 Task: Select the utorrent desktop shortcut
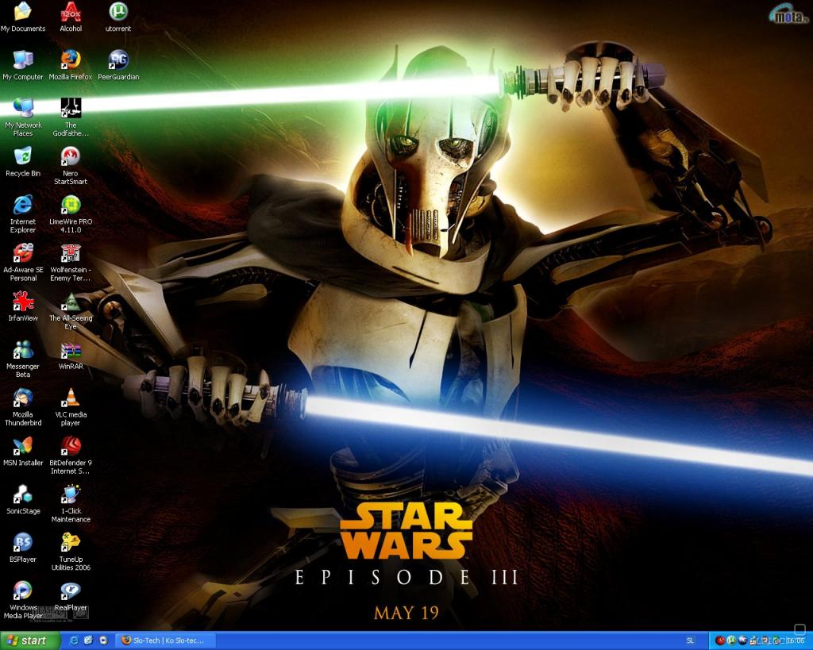coord(118,17)
